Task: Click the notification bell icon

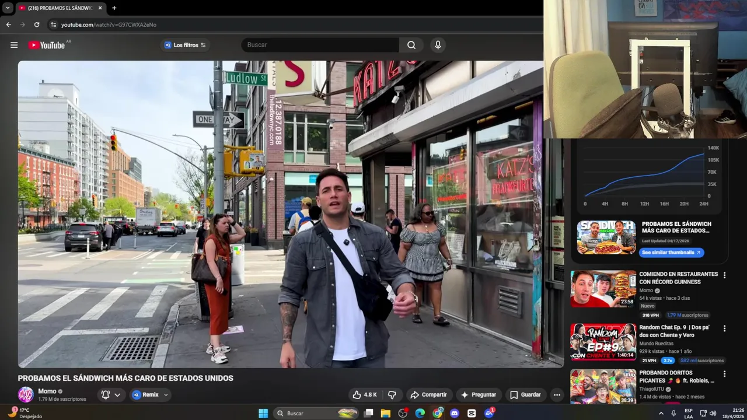Action: click(106, 395)
